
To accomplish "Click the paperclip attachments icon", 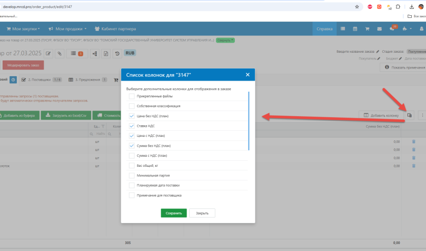I will 59,54.
